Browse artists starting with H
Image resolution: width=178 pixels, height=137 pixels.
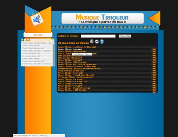[x=85, y=28]
